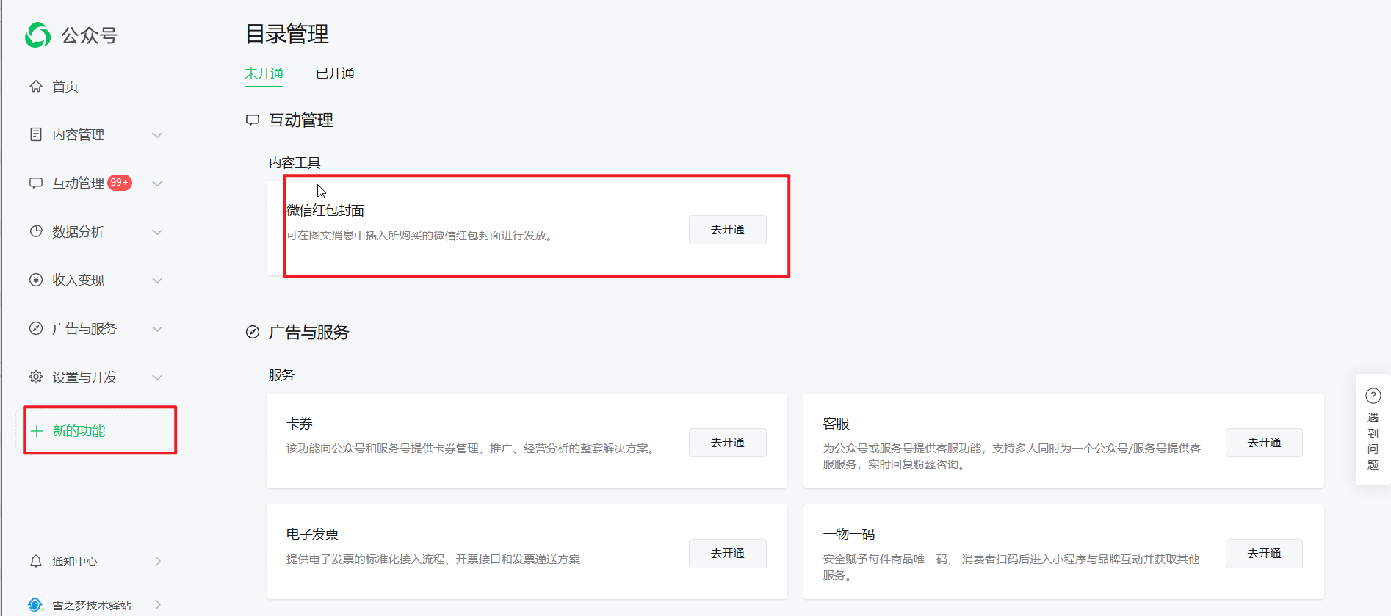Click 去开通 for 客服
The height and width of the screenshot is (616, 1391).
pos(1263,443)
